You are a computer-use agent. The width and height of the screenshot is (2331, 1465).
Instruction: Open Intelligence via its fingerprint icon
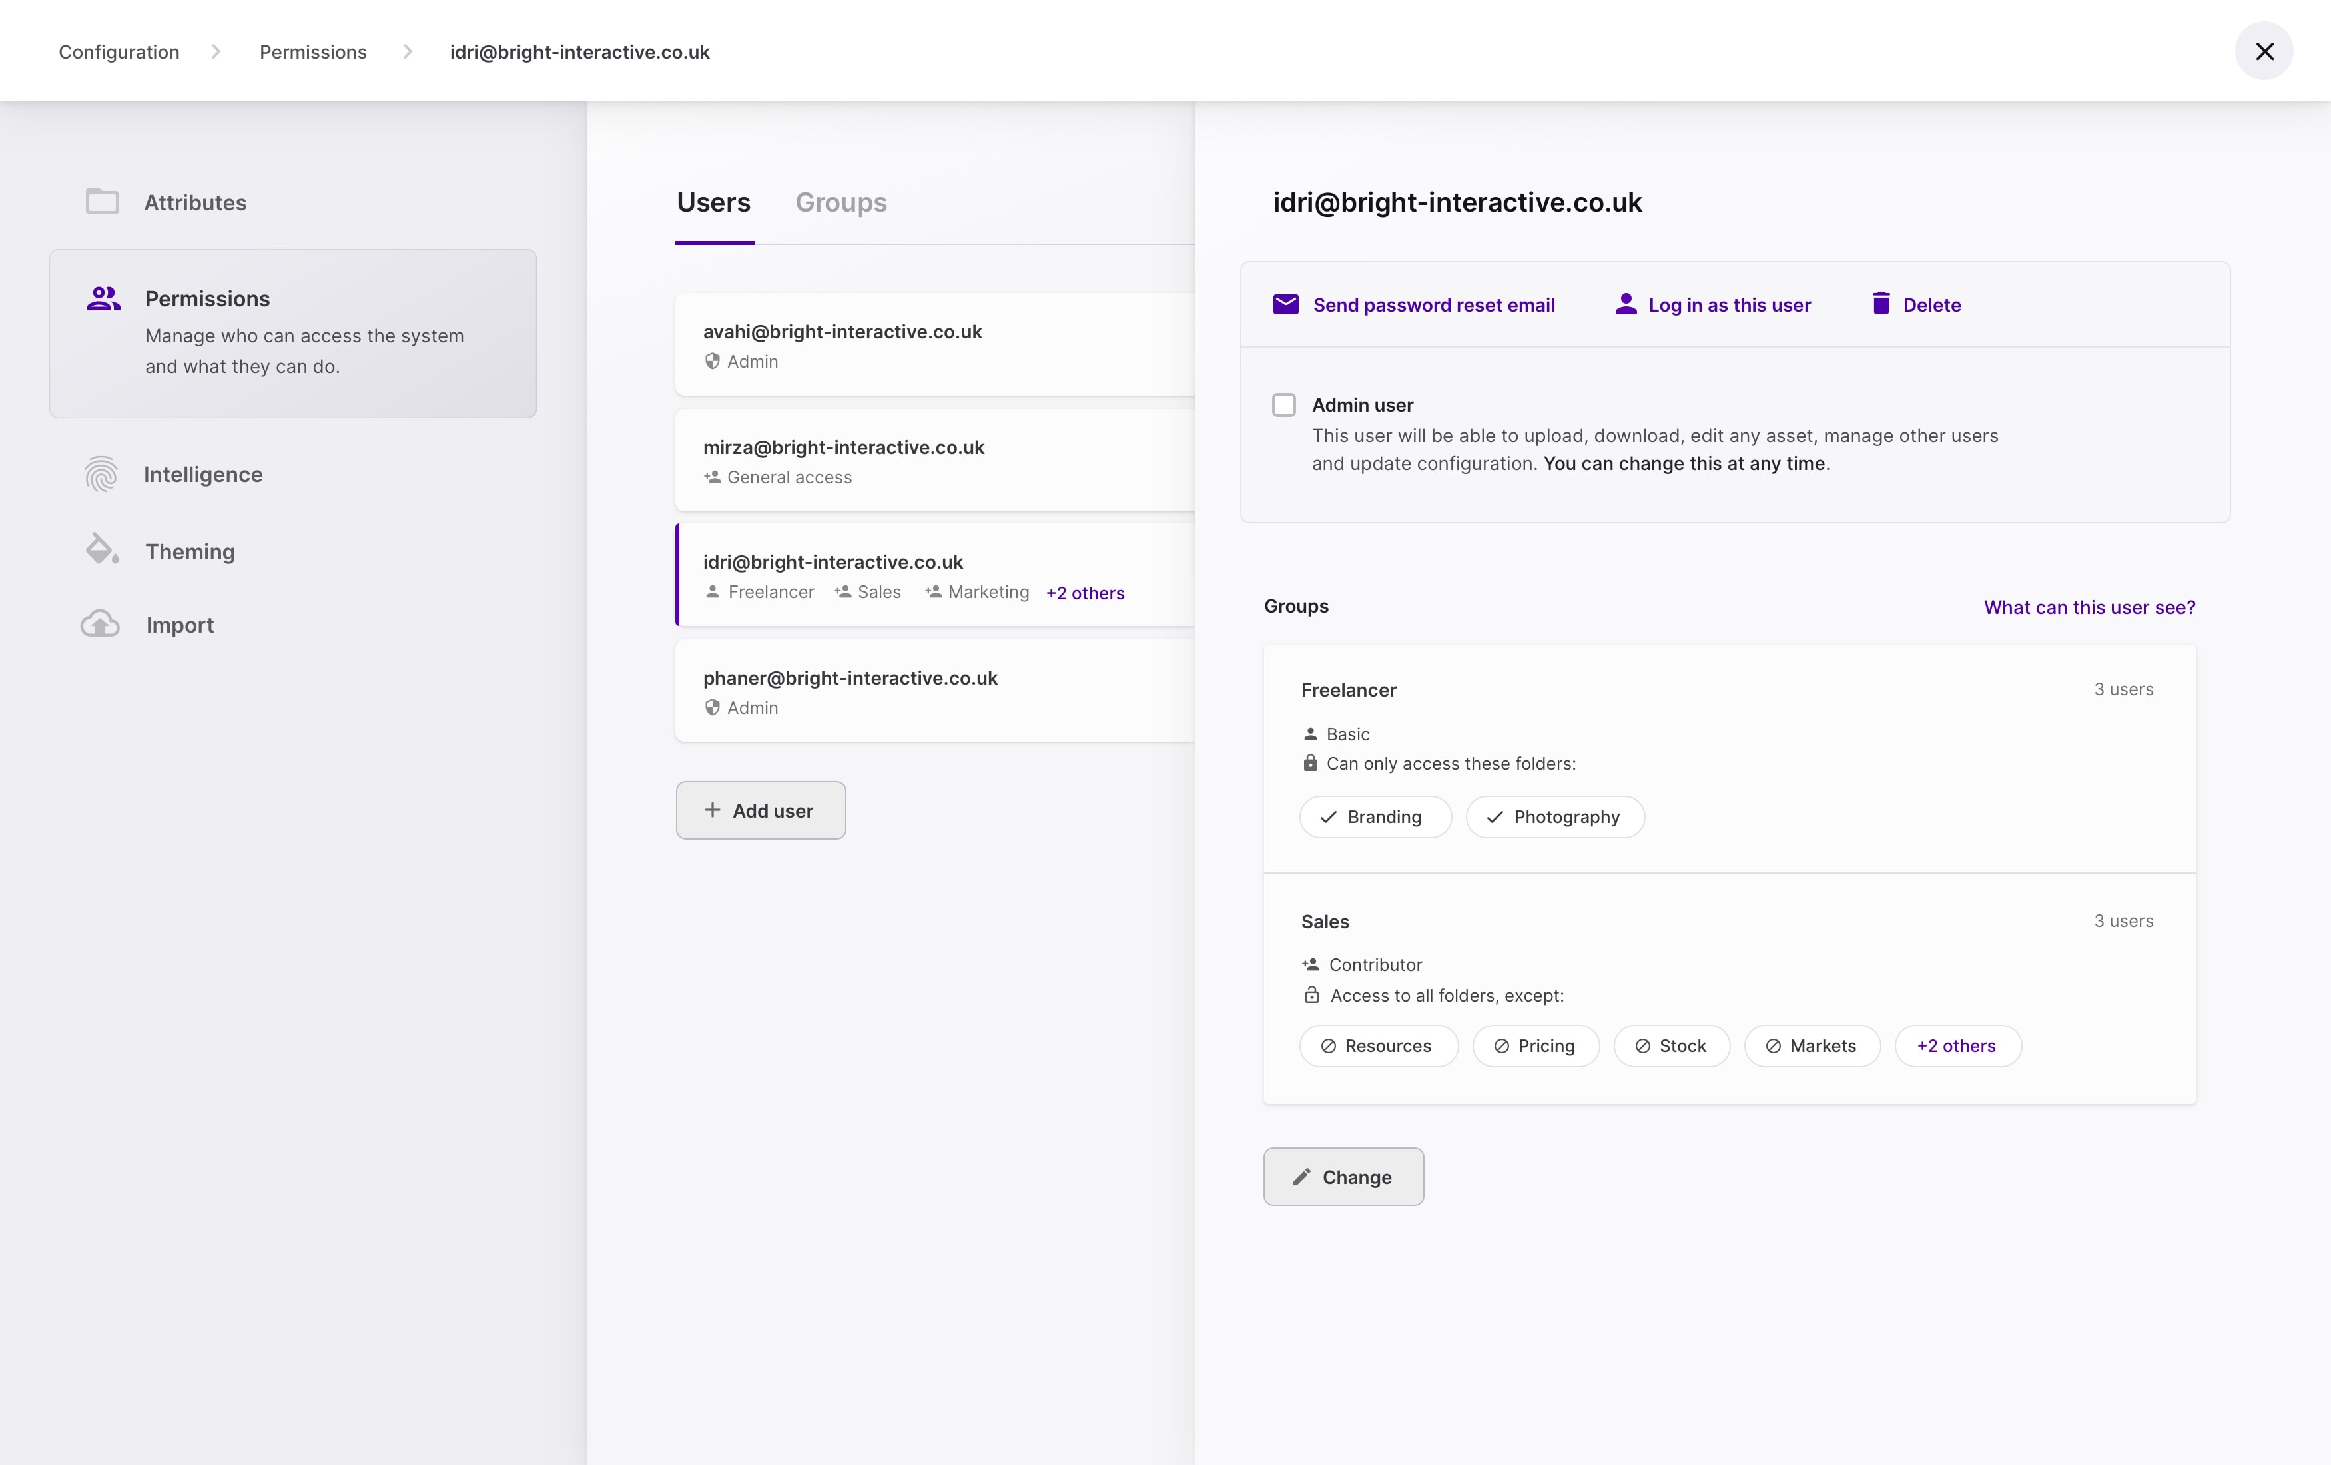(101, 474)
